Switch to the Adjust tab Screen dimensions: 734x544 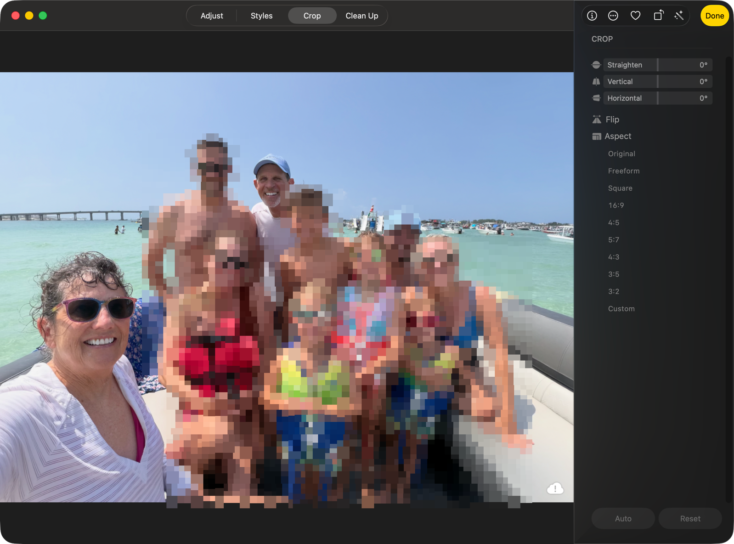[x=212, y=16]
